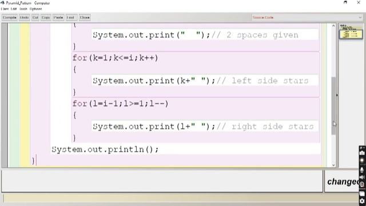
Task: Click the Paste toolbar button
Action: click(x=58, y=18)
